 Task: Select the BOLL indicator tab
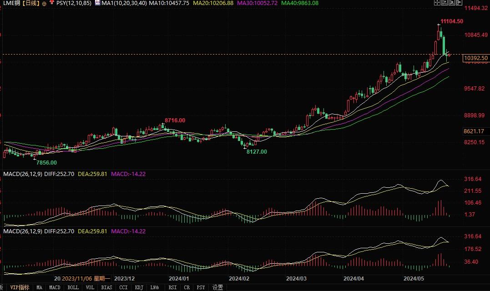73,287
